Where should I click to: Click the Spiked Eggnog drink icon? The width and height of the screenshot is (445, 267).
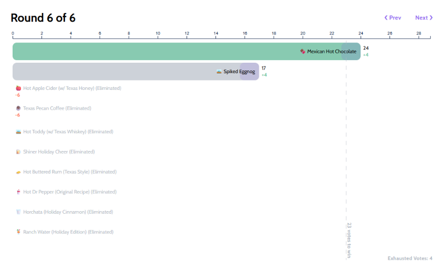[219, 72]
